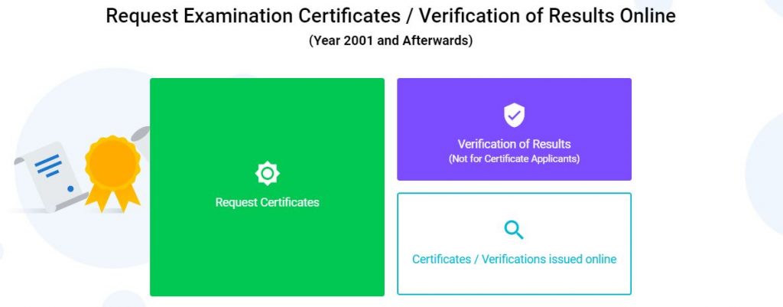783x307 pixels.
Task: Select Verification of Results text
Action: click(514, 144)
